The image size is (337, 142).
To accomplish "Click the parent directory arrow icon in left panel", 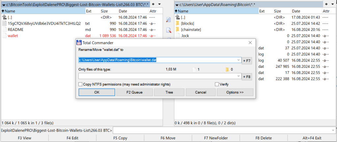I will point(4,17).
